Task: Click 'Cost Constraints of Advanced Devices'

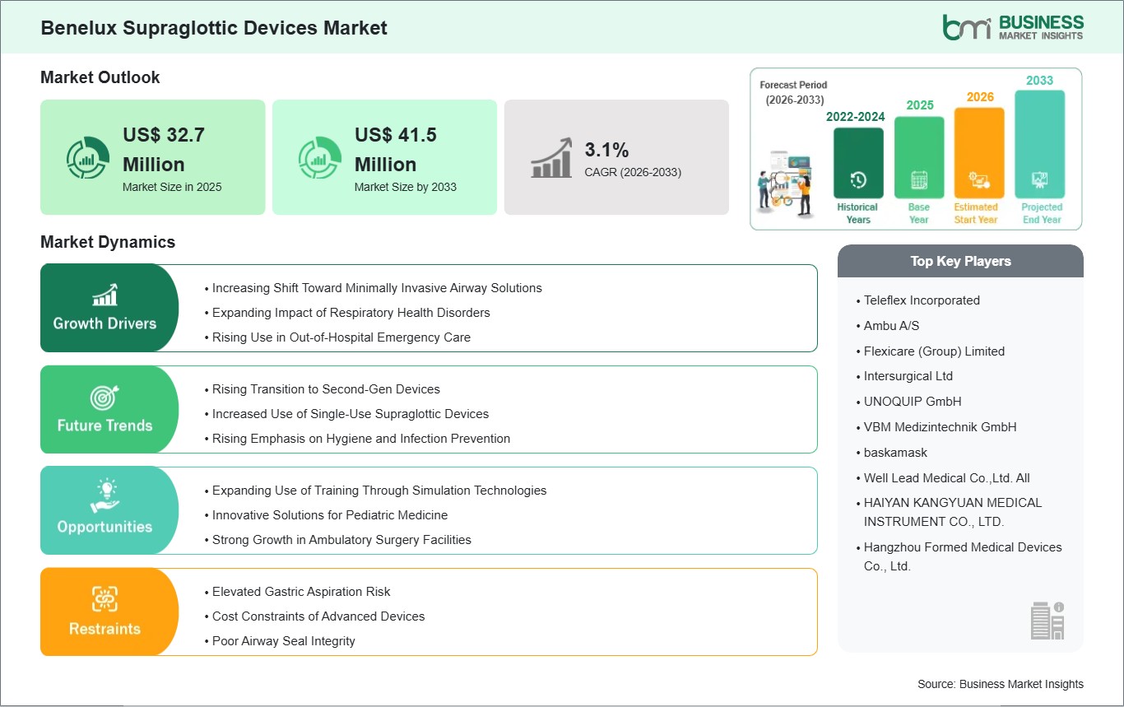Action: 318,616
